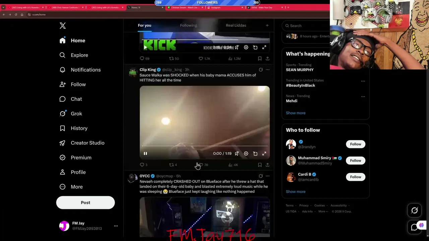
Task: Open picture-in-picture on the Kick video
Action: (x=255, y=48)
